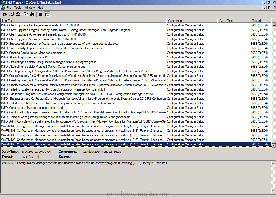This screenshot has height=198, width=276.
Task: Sort by the Date/Time column header
Action: click(234, 20)
